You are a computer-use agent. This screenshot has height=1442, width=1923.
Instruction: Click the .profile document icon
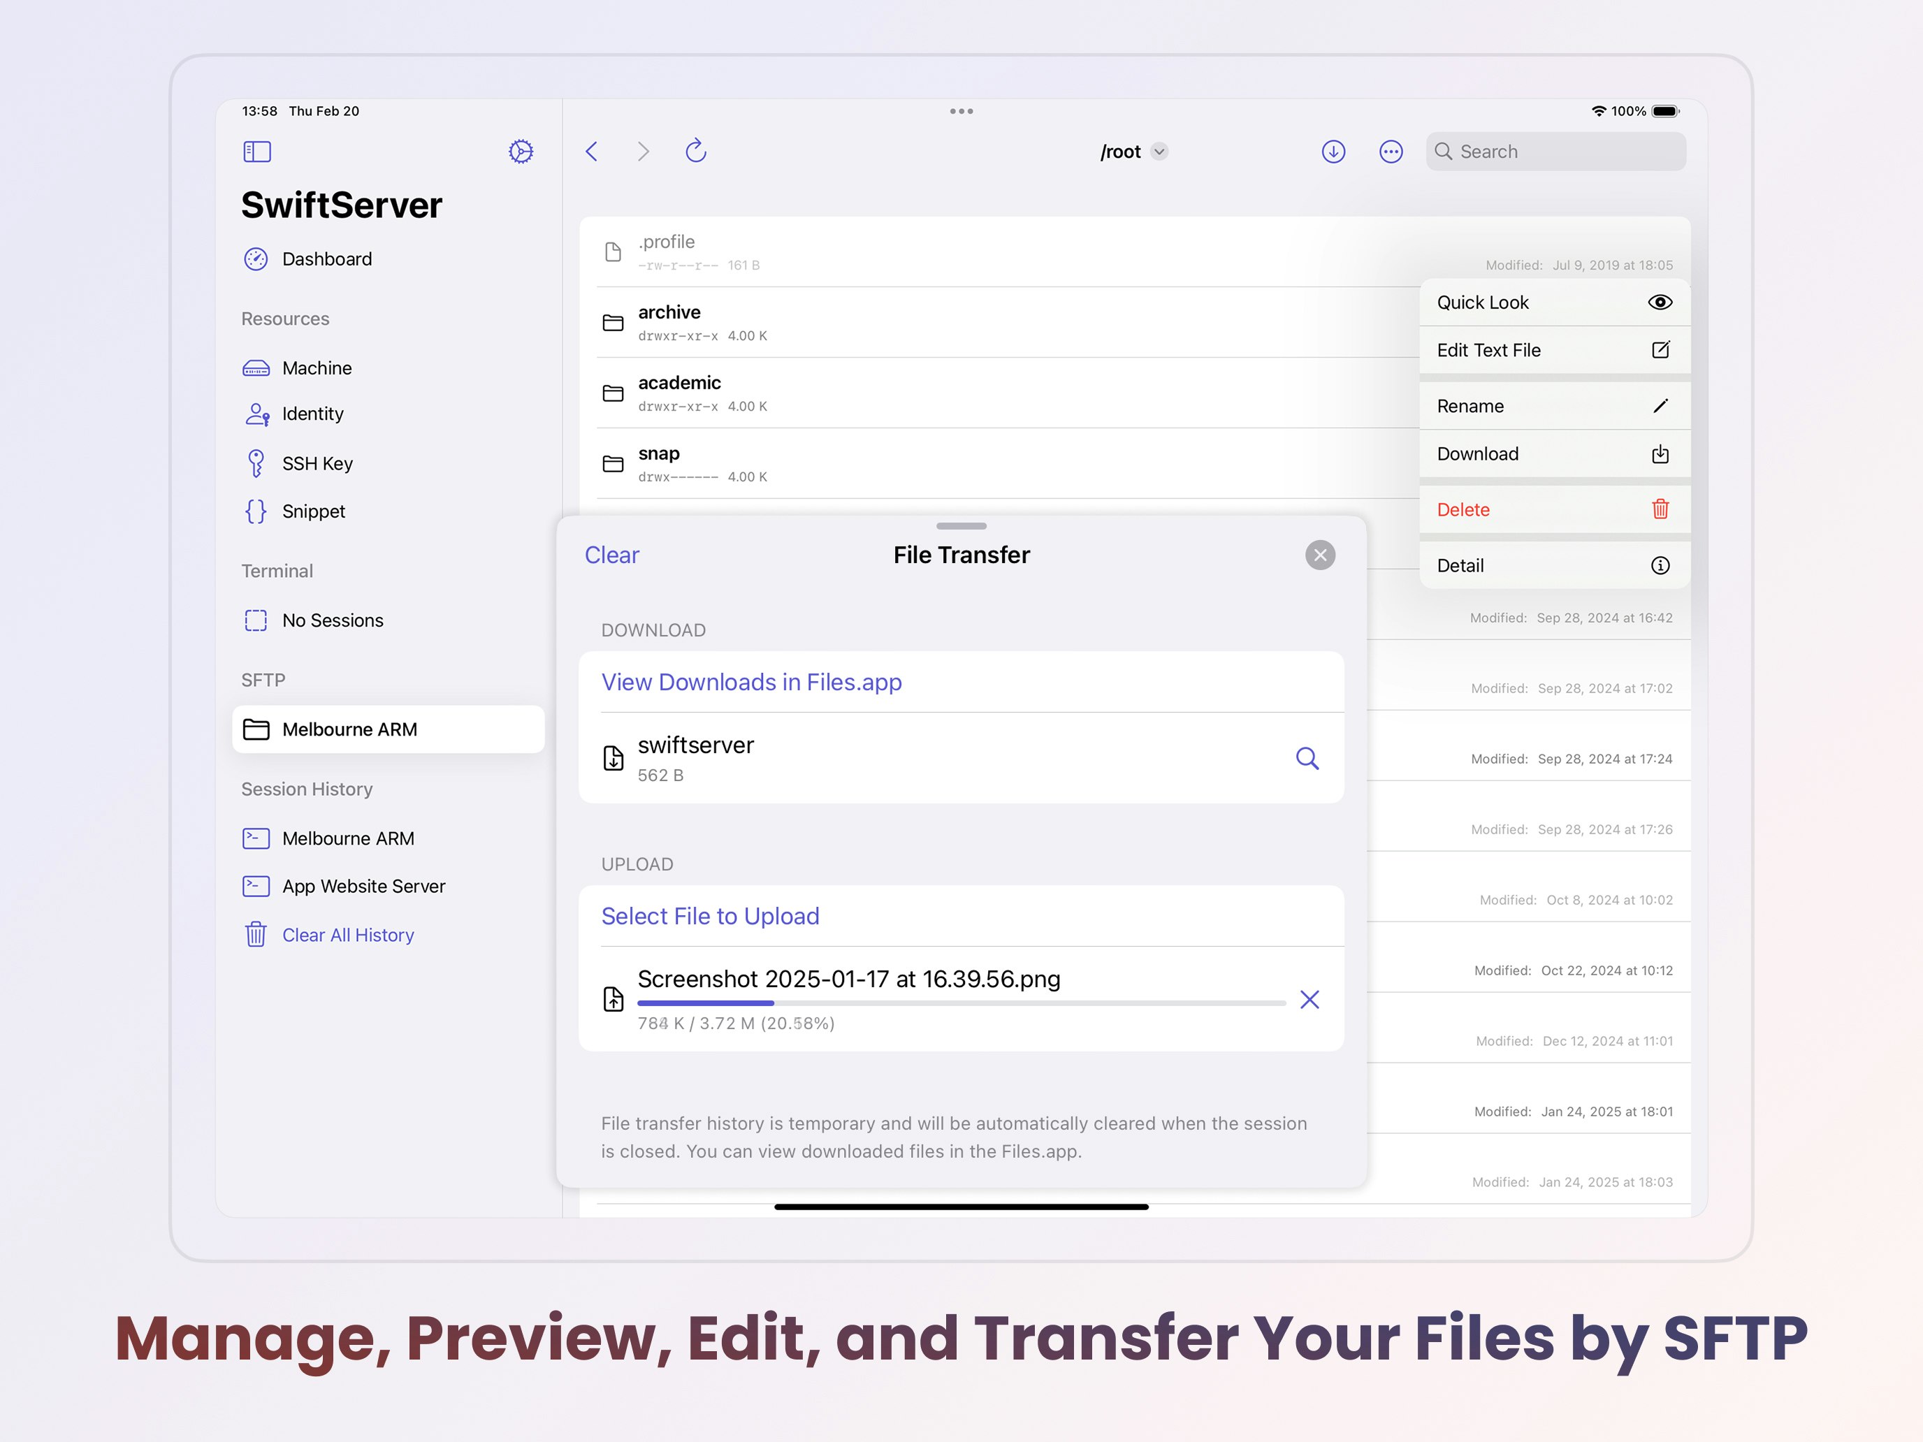click(x=613, y=252)
